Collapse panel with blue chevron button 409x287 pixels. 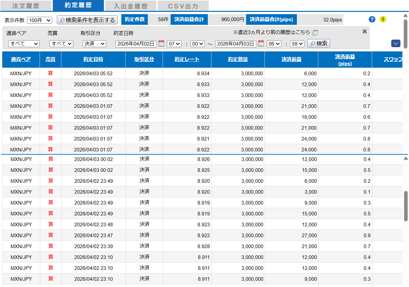tap(396, 44)
